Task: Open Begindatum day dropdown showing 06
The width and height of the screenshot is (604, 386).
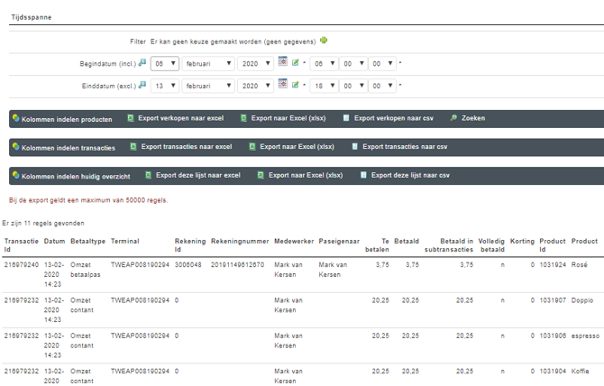Action: coord(164,64)
